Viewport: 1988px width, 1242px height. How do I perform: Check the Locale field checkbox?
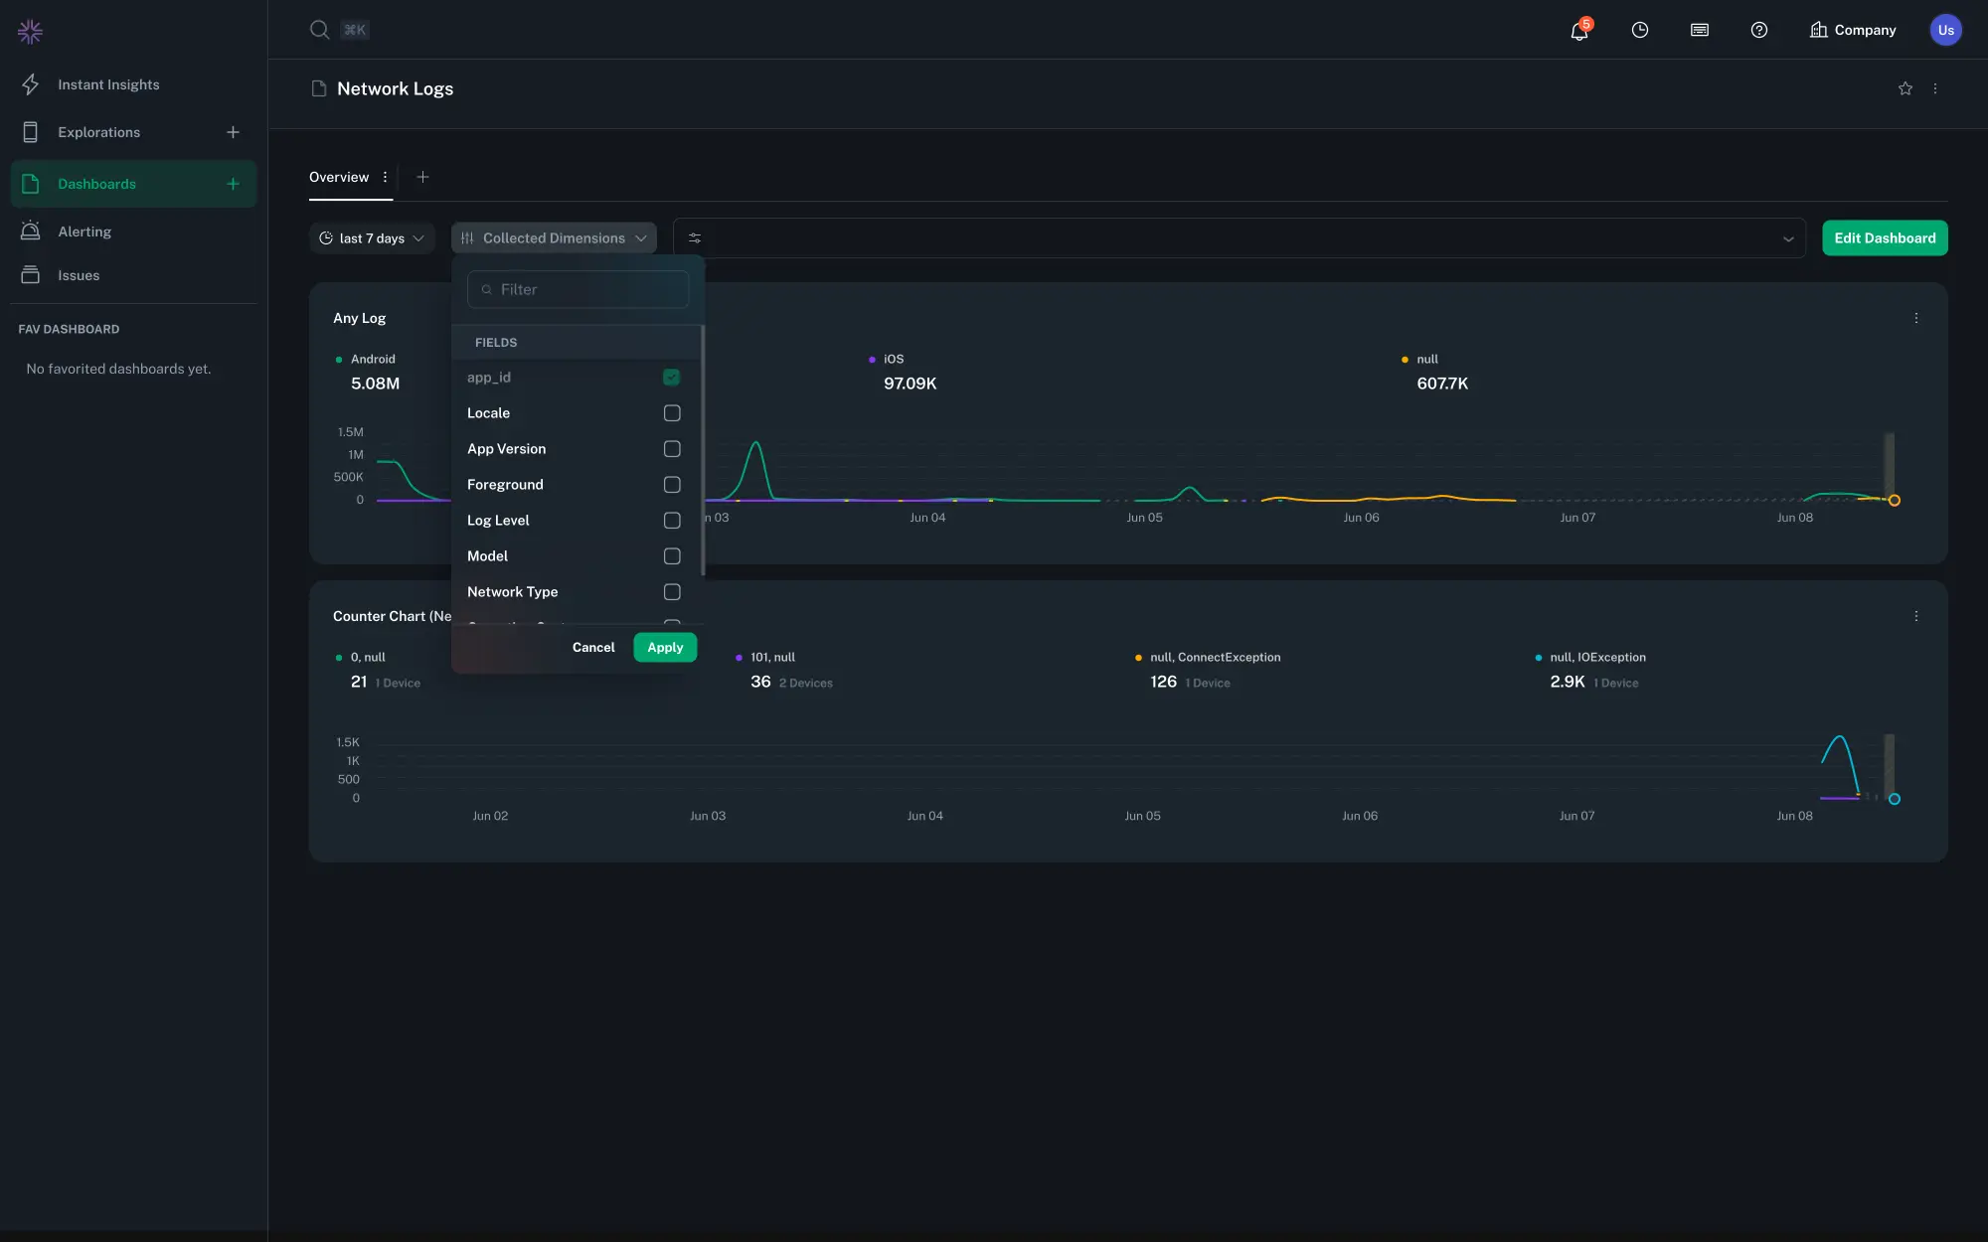[x=672, y=413]
